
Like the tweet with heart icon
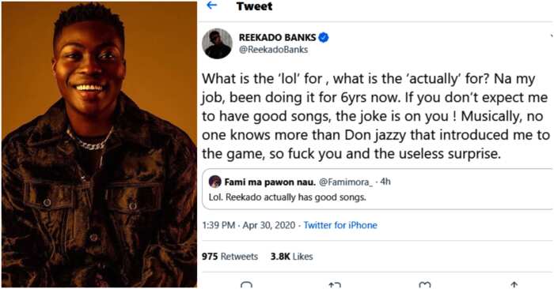point(424,285)
